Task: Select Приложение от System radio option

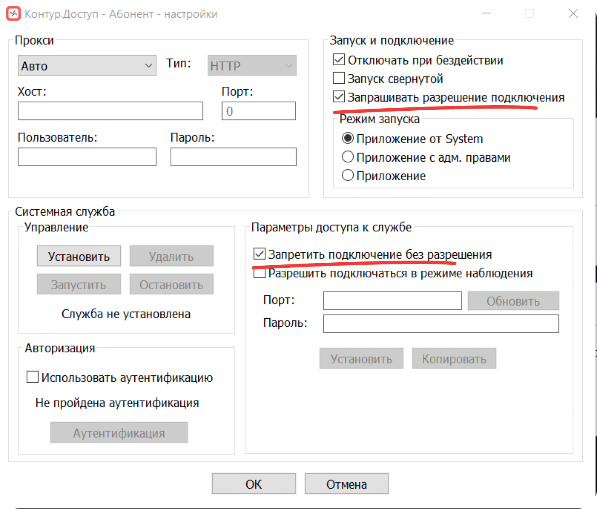Action: tap(348, 138)
